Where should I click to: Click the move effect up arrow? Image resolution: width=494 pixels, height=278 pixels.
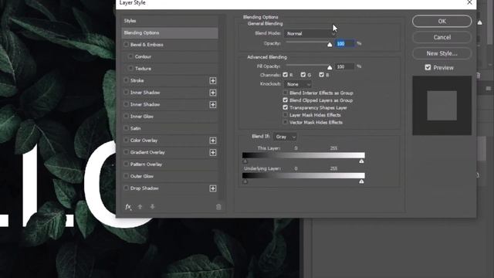point(140,207)
